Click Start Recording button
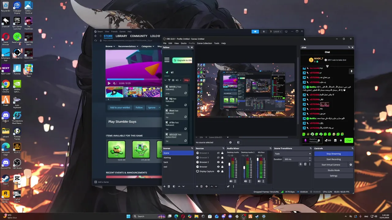 (x=334, y=159)
